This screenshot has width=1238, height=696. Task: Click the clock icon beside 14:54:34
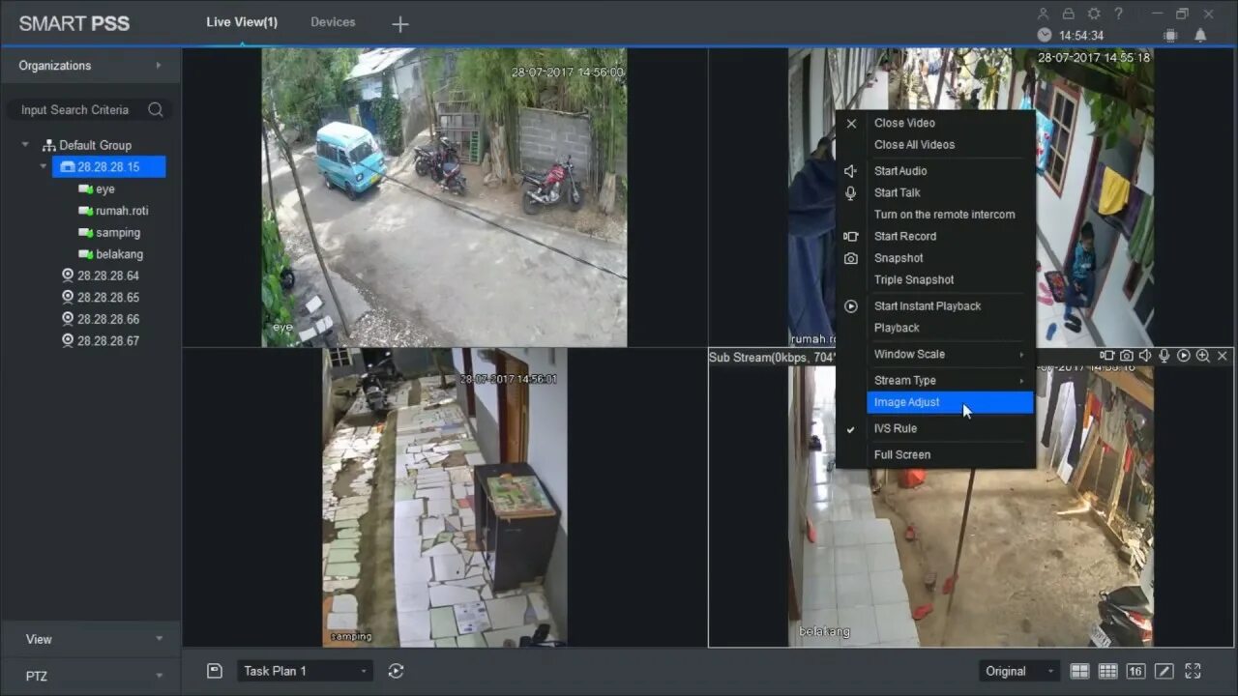tap(1045, 36)
